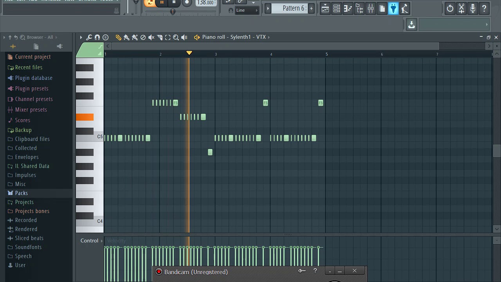Click the piano roll vertical scrollbar handle
Viewport: 501px width, 282px height.
coord(497,151)
